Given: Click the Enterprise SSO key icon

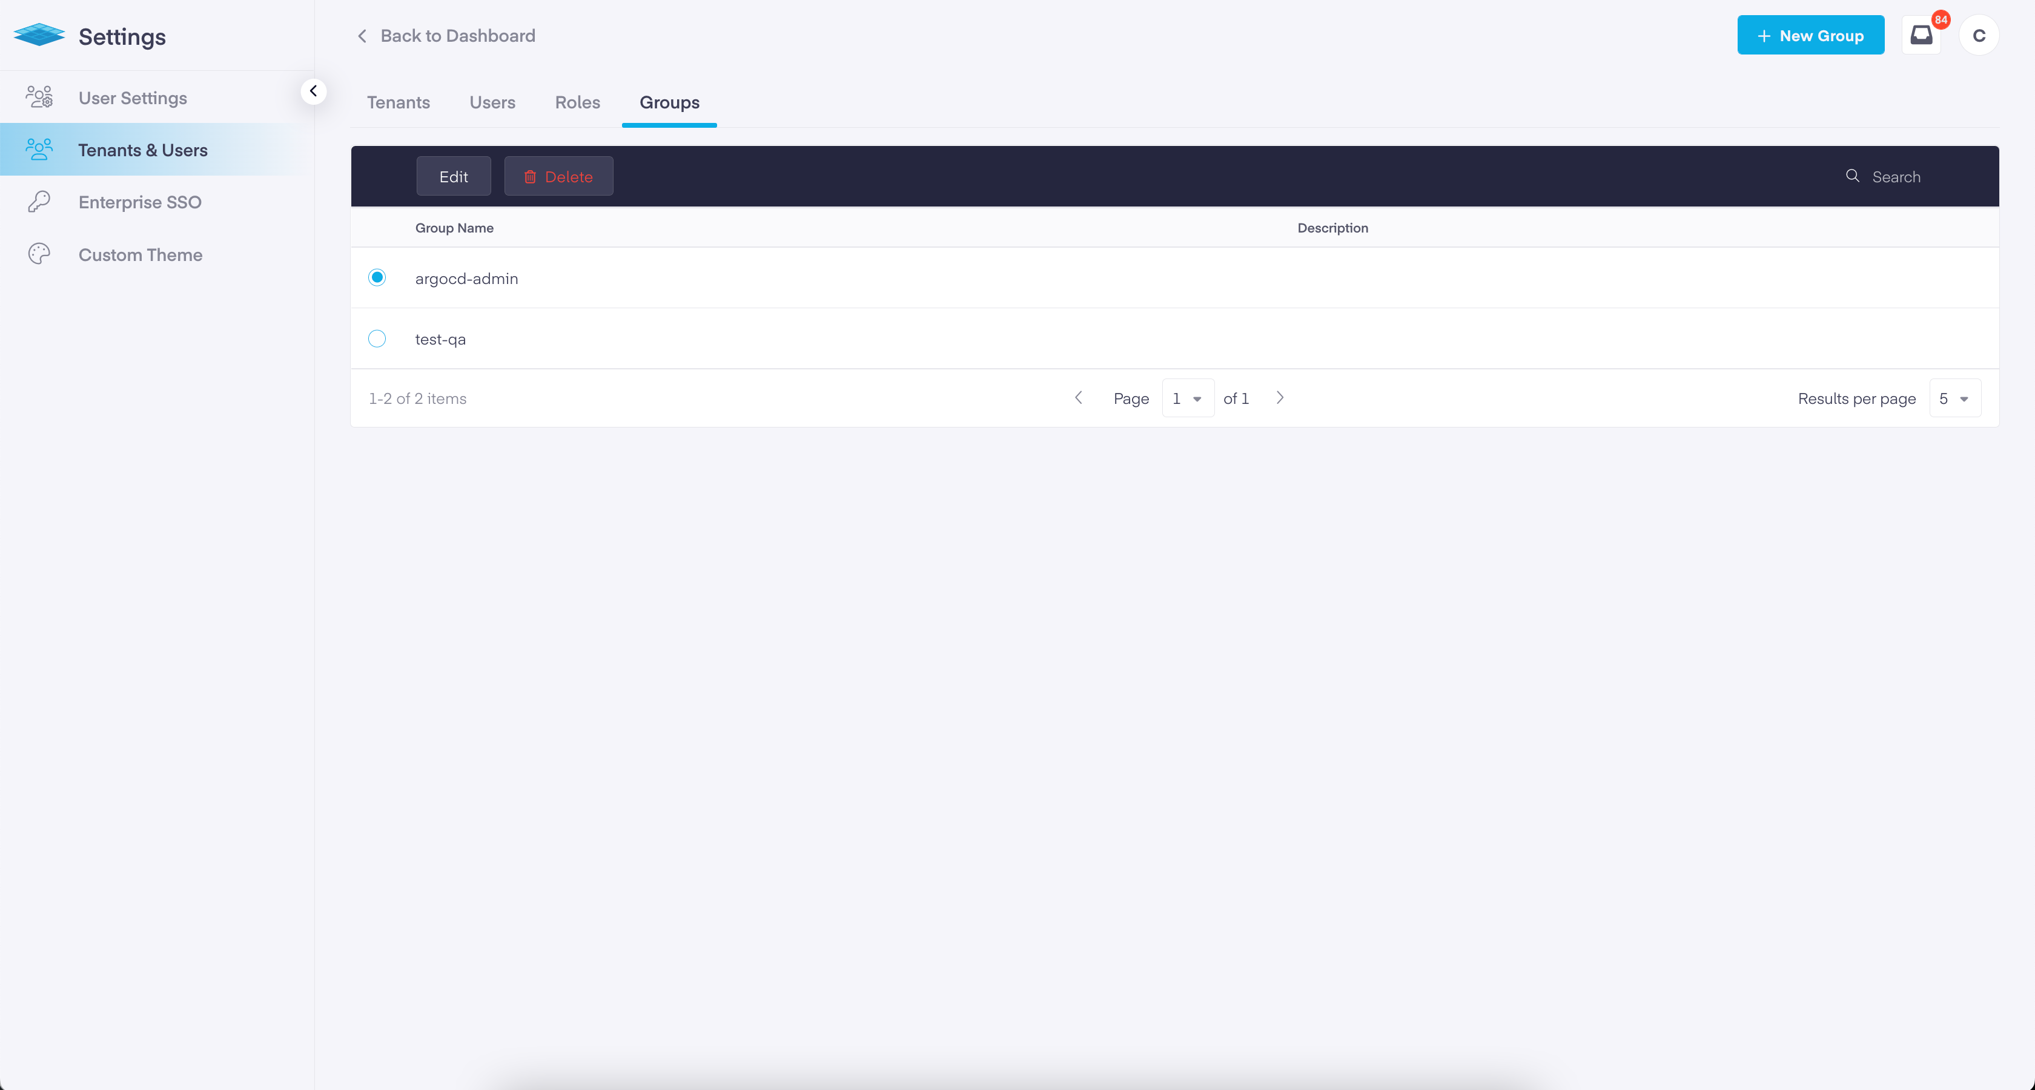Looking at the screenshot, I should [39, 202].
